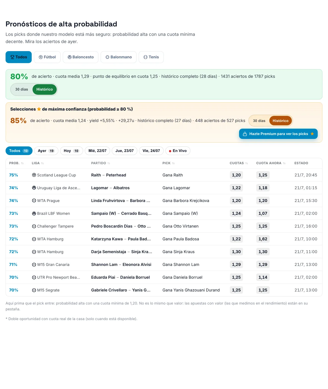The image size is (328, 389).
Task: Click the trophy icon in Todos filter
Action: (12, 57)
